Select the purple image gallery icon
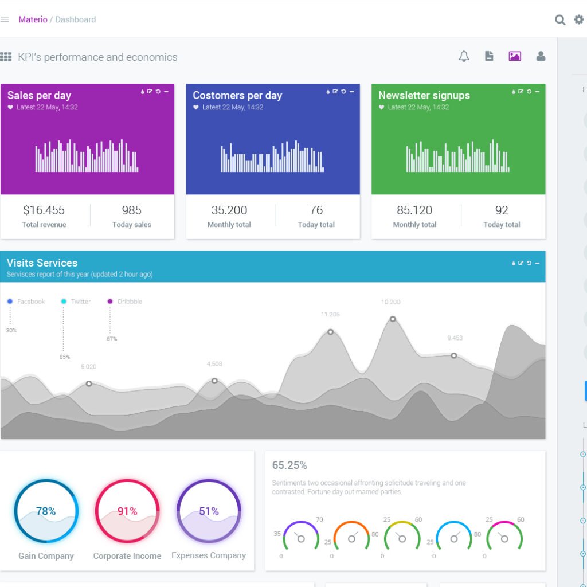 click(x=515, y=56)
